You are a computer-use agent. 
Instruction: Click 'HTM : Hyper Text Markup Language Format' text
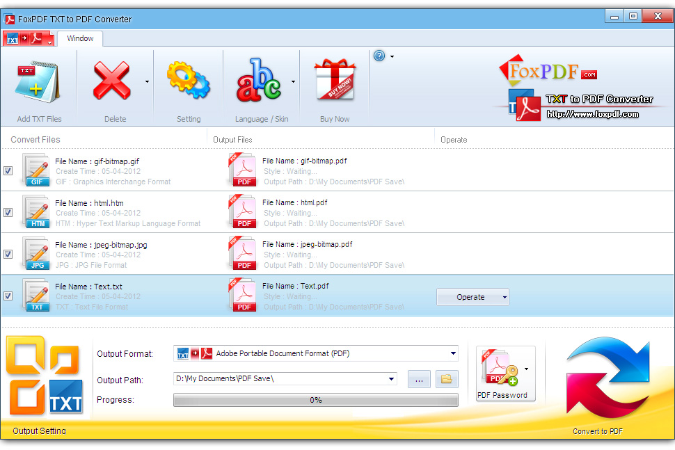(128, 223)
